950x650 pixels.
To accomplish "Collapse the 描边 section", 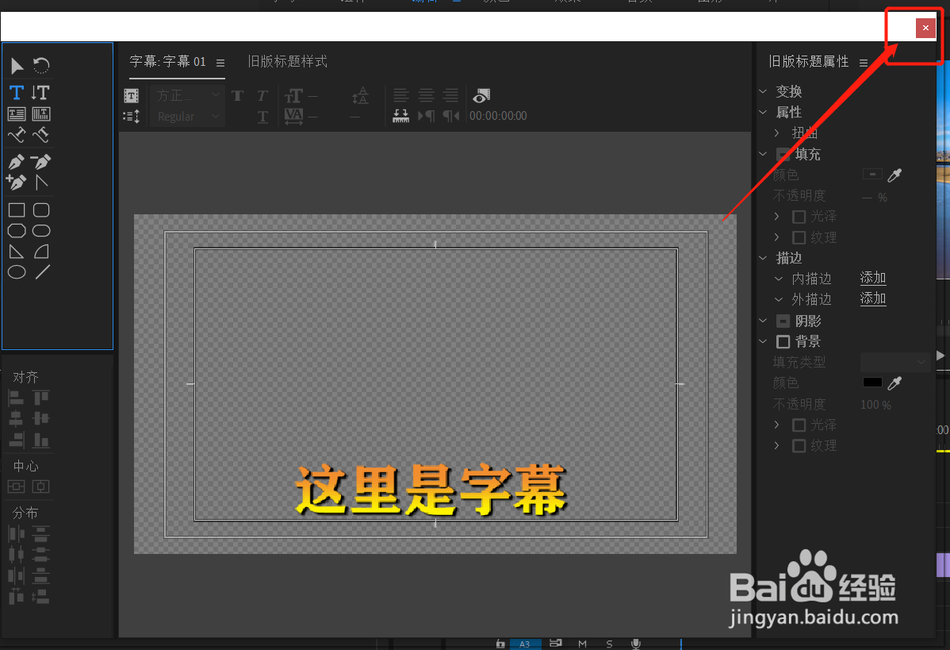I will (764, 258).
